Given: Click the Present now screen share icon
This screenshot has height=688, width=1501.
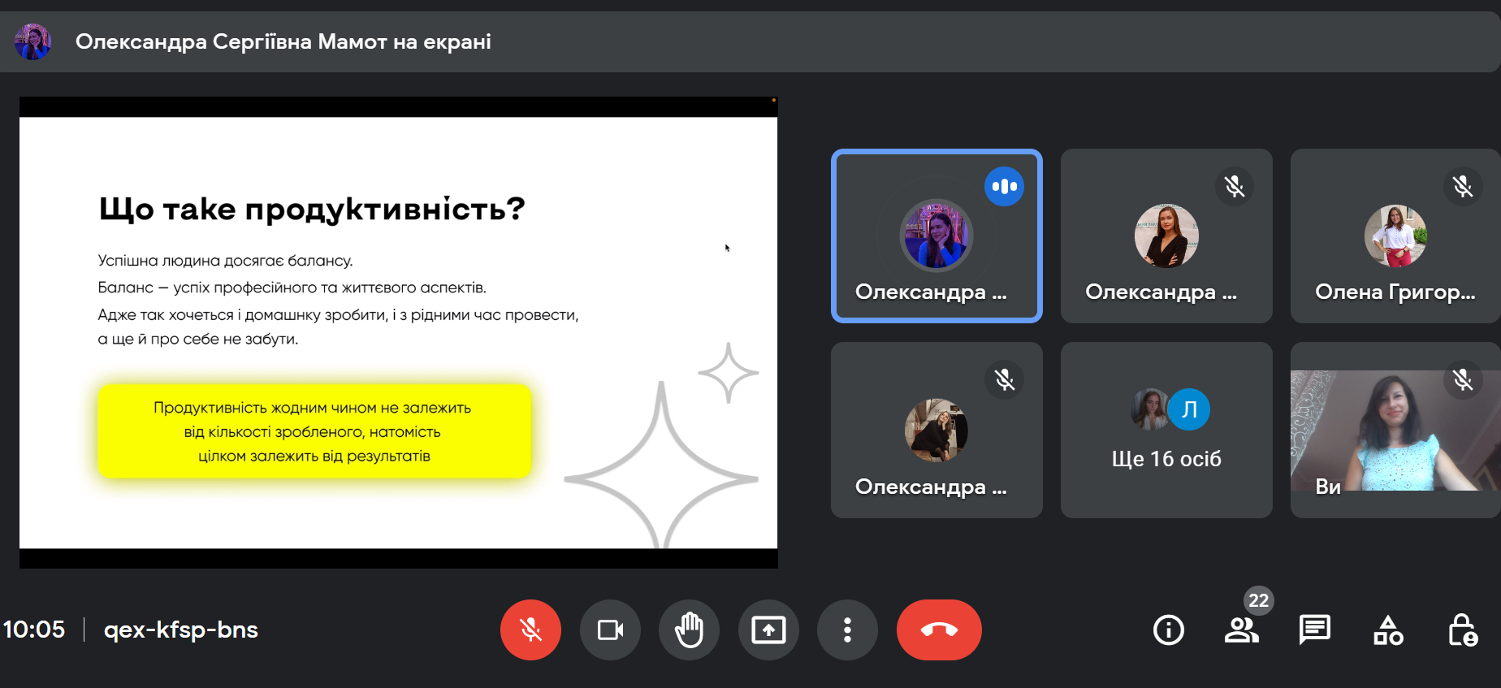Looking at the screenshot, I should 768,630.
